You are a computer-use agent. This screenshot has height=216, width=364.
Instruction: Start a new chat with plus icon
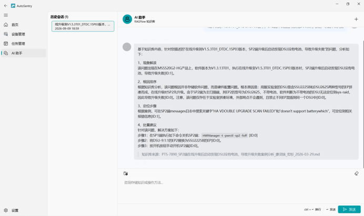tap(356, 19)
